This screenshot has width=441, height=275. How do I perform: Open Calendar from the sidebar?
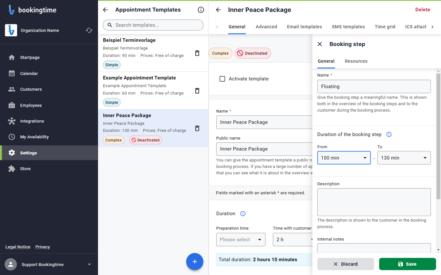coord(29,73)
